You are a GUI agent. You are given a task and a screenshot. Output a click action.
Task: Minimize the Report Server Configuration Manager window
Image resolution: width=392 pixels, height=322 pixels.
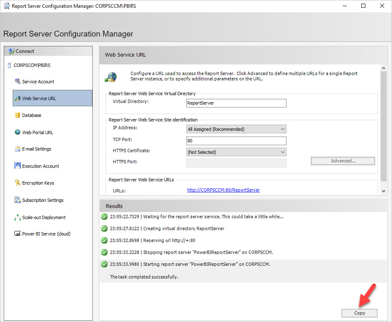[345, 6]
